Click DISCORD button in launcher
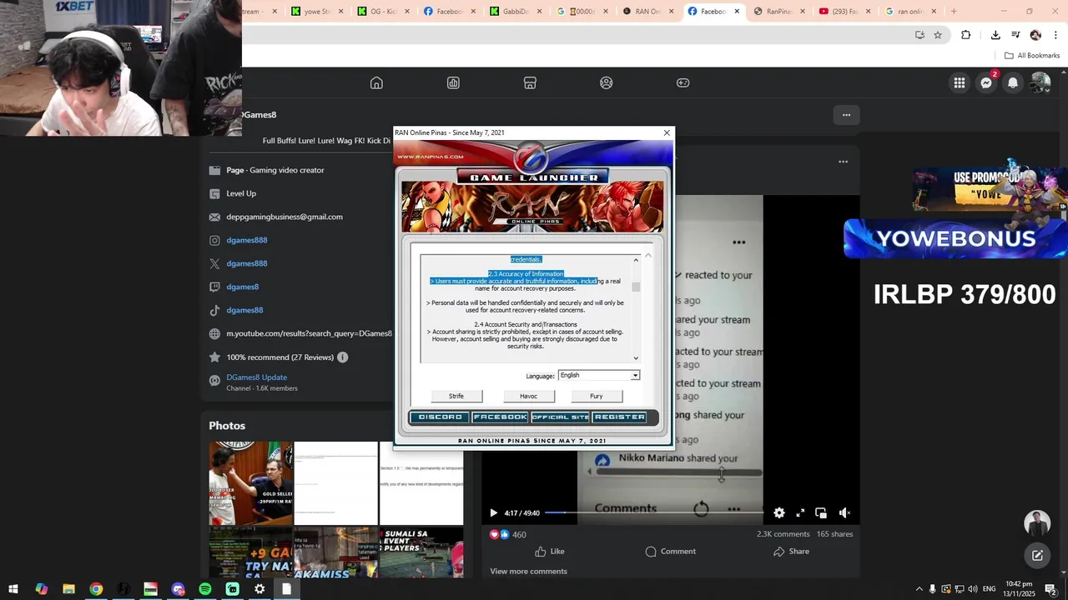Viewport: 1068px width, 600px height. pyautogui.click(x=440, y=417)
